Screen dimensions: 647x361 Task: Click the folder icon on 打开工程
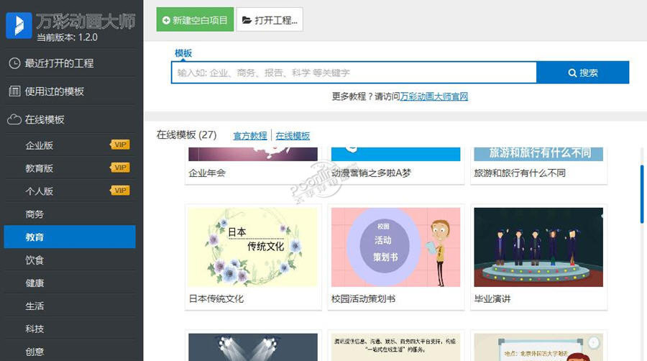[247, 20]
